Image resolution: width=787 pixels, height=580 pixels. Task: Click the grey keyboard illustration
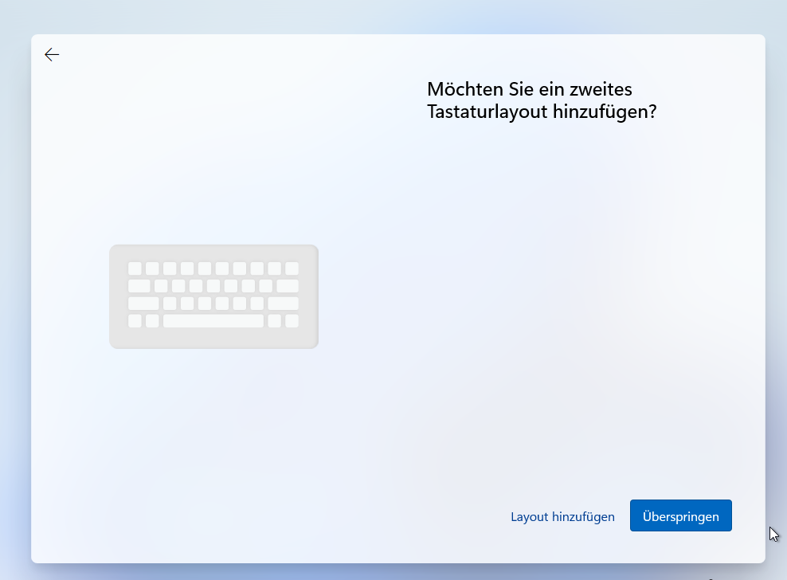pyautogui.click(x=213, y=296)
